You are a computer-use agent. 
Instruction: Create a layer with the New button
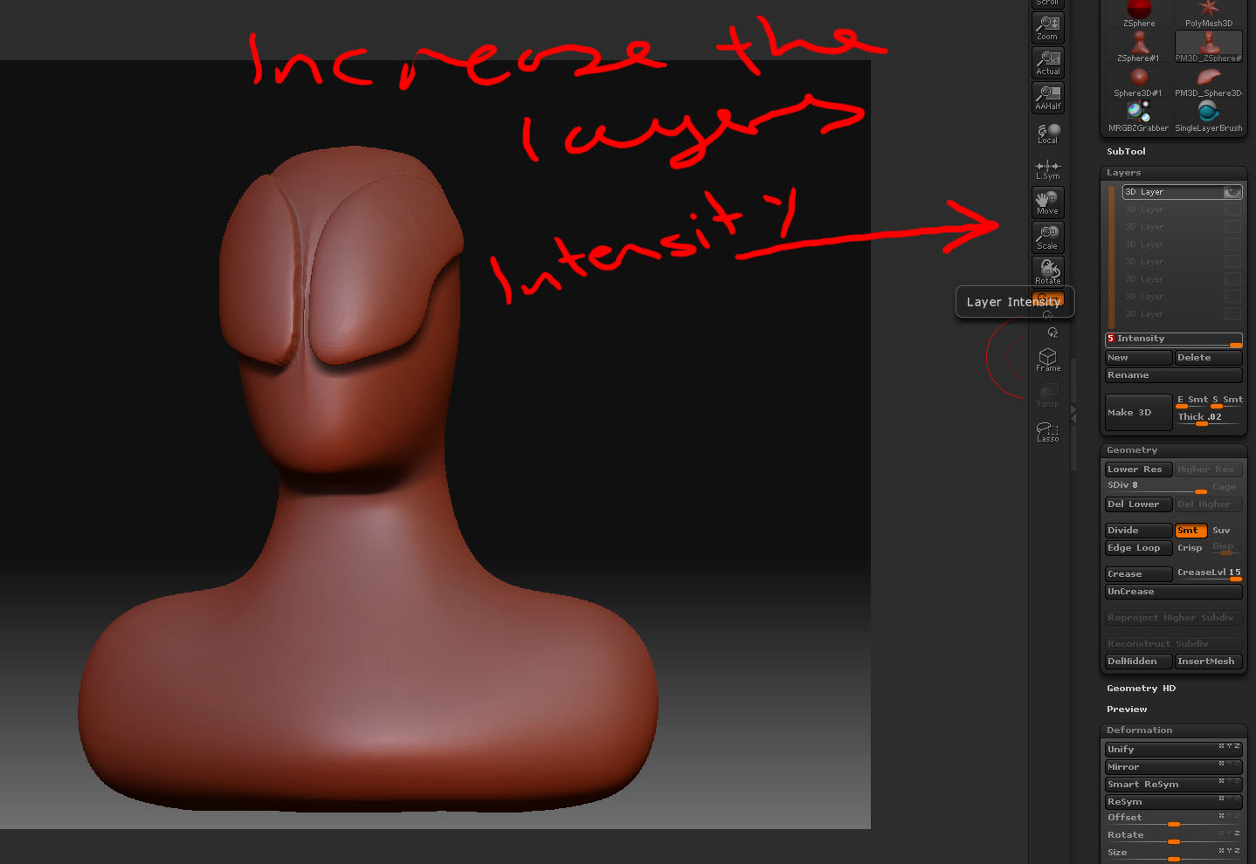tap(1138, 358)
